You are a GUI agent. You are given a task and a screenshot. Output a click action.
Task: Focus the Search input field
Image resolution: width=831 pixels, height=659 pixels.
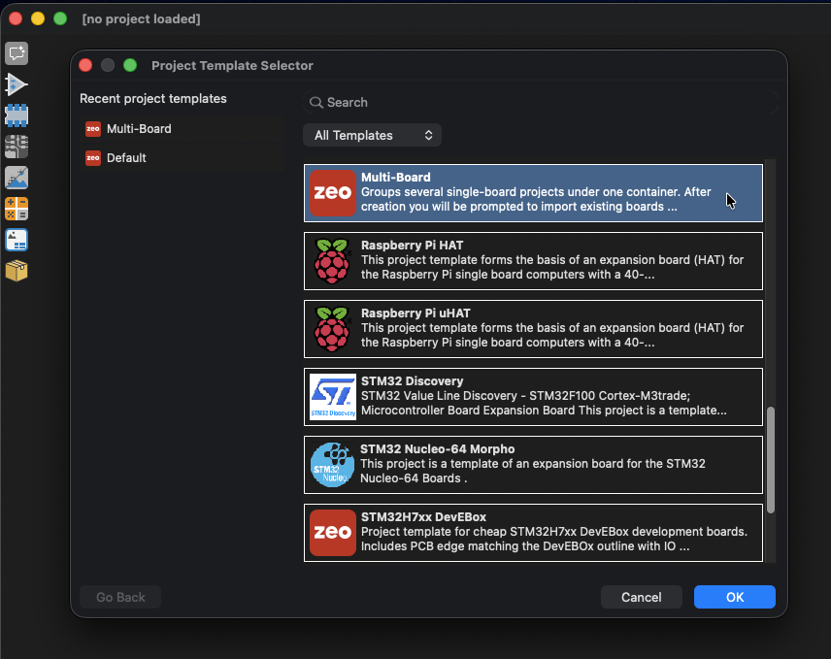541,102
